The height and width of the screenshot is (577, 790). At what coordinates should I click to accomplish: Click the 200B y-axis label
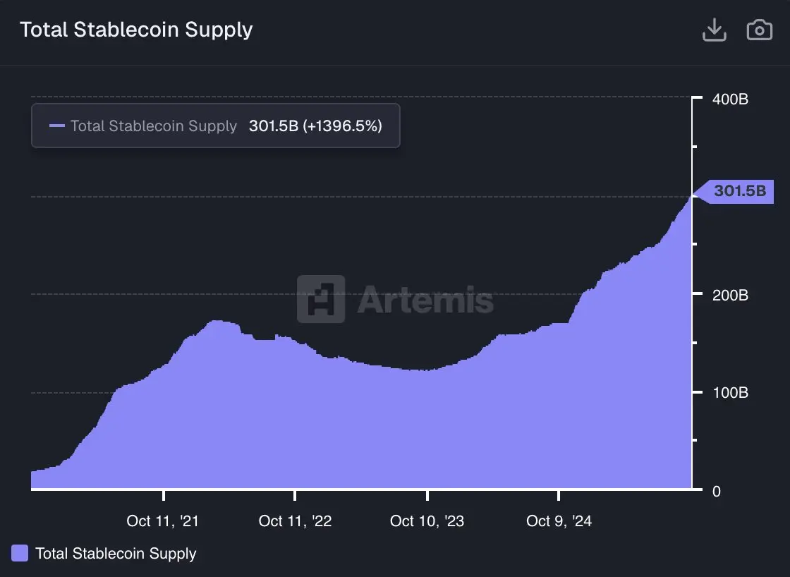point(730,295)
